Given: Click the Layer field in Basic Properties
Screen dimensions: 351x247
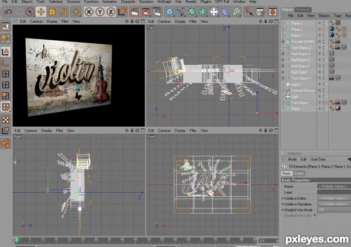Looking at the screenshot, I should 334,192.
